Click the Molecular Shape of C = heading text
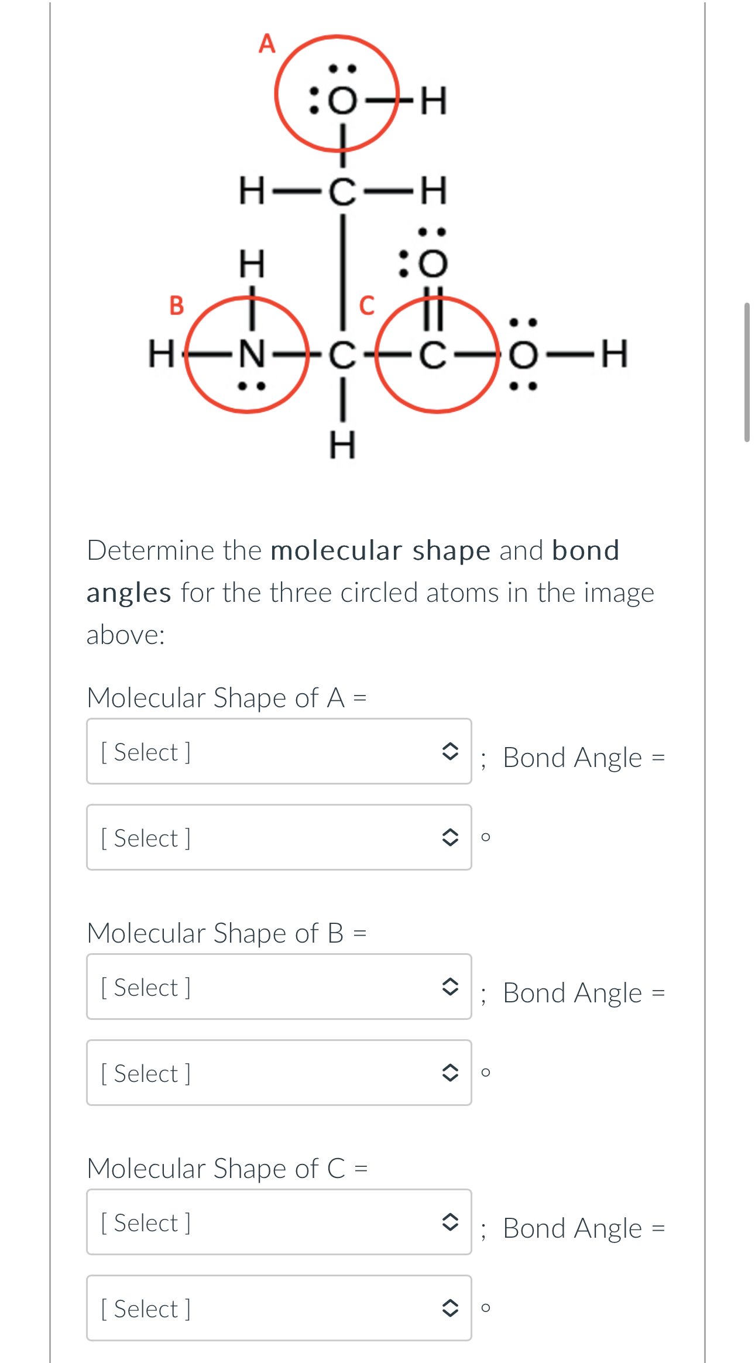Viewport: 755px width, 1363px height. click(227, 1167)
